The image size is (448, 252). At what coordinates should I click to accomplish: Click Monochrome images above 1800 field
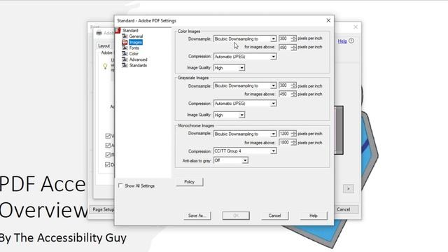[x=285, y=142]
